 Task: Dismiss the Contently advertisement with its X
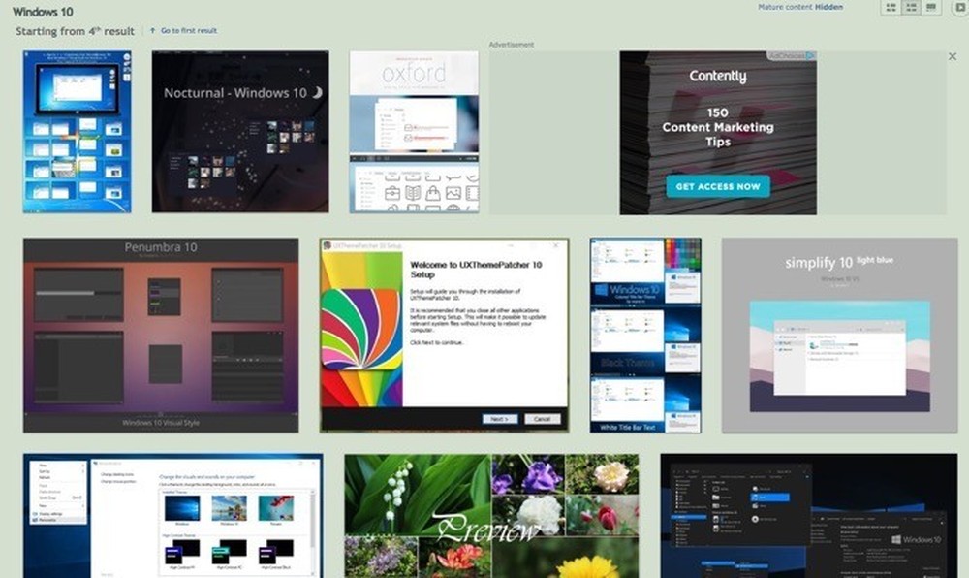(953, 55)
